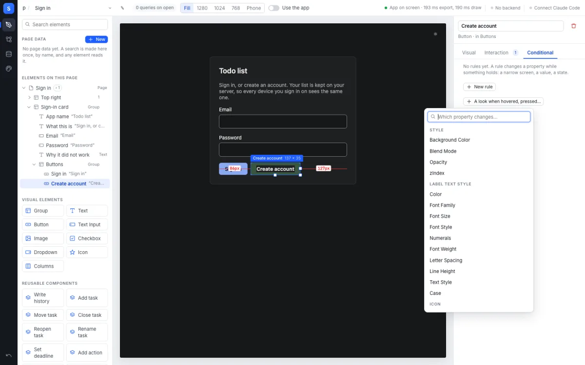The height and width of the screenshot is (365, 585).
Task: Click the element name field Create account
Action: pos(511,26)
